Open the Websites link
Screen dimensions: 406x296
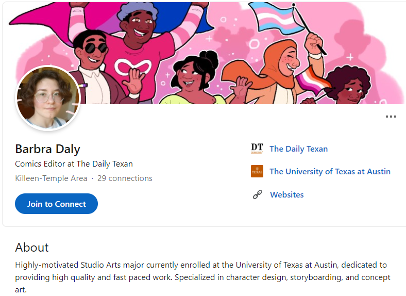[x=287, y=194]
